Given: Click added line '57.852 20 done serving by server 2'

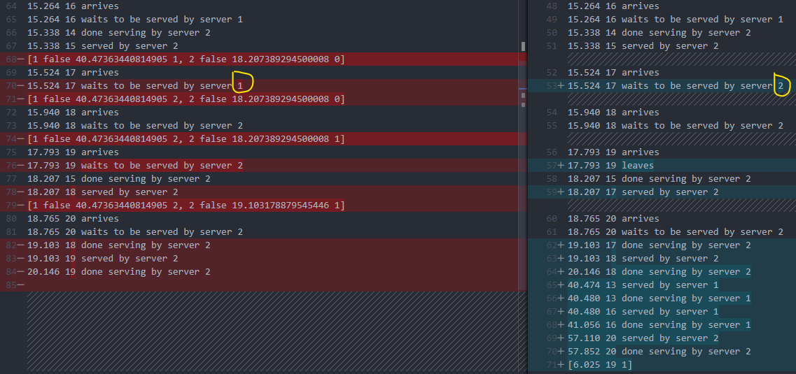Looking at the screenshot, I should click(x=659, y=351).
